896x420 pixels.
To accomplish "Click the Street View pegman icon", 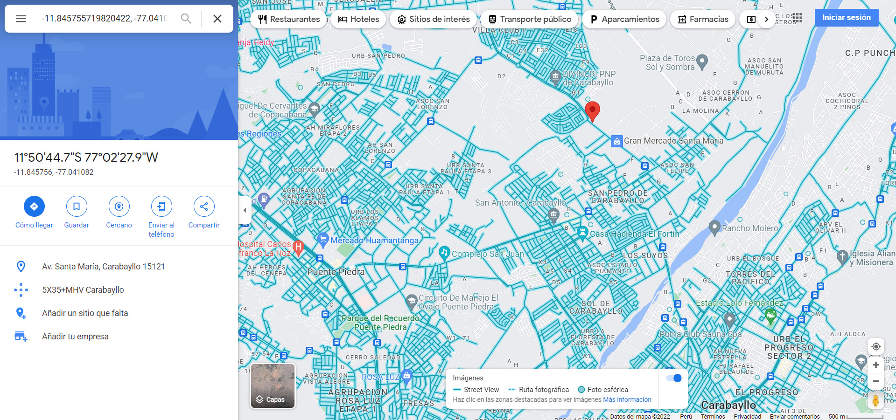I will pyautogui.click(x=876, y=400).
